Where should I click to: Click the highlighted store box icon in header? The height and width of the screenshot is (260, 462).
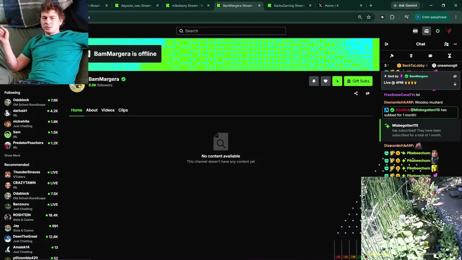(427, 31)
